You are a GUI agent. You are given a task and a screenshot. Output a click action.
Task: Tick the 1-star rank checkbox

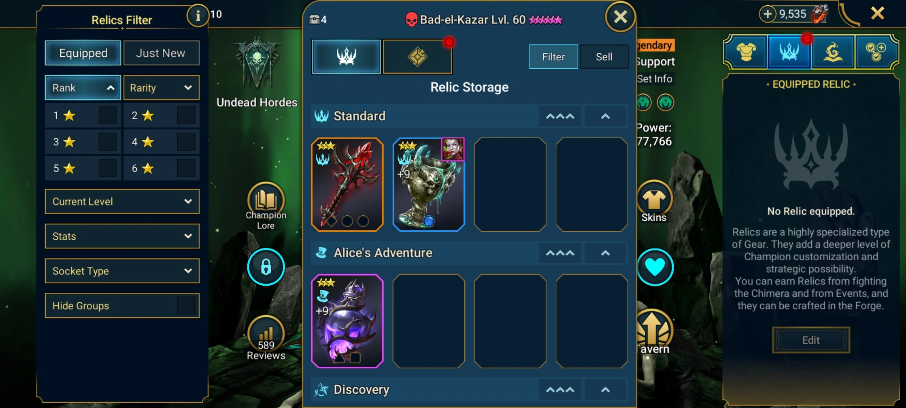click(107, 115)
